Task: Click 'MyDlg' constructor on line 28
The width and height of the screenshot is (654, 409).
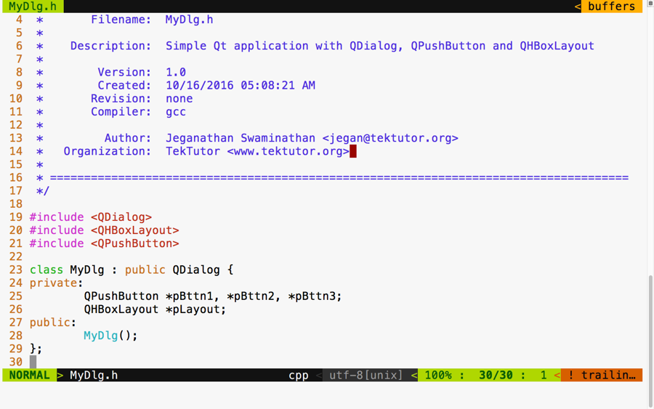Action: tap(100, 336)
